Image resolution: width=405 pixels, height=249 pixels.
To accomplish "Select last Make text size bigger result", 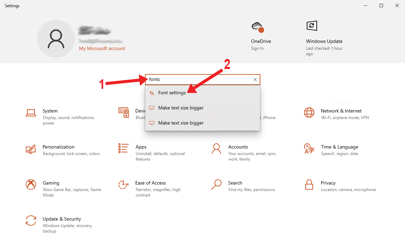I will (203, 123).
